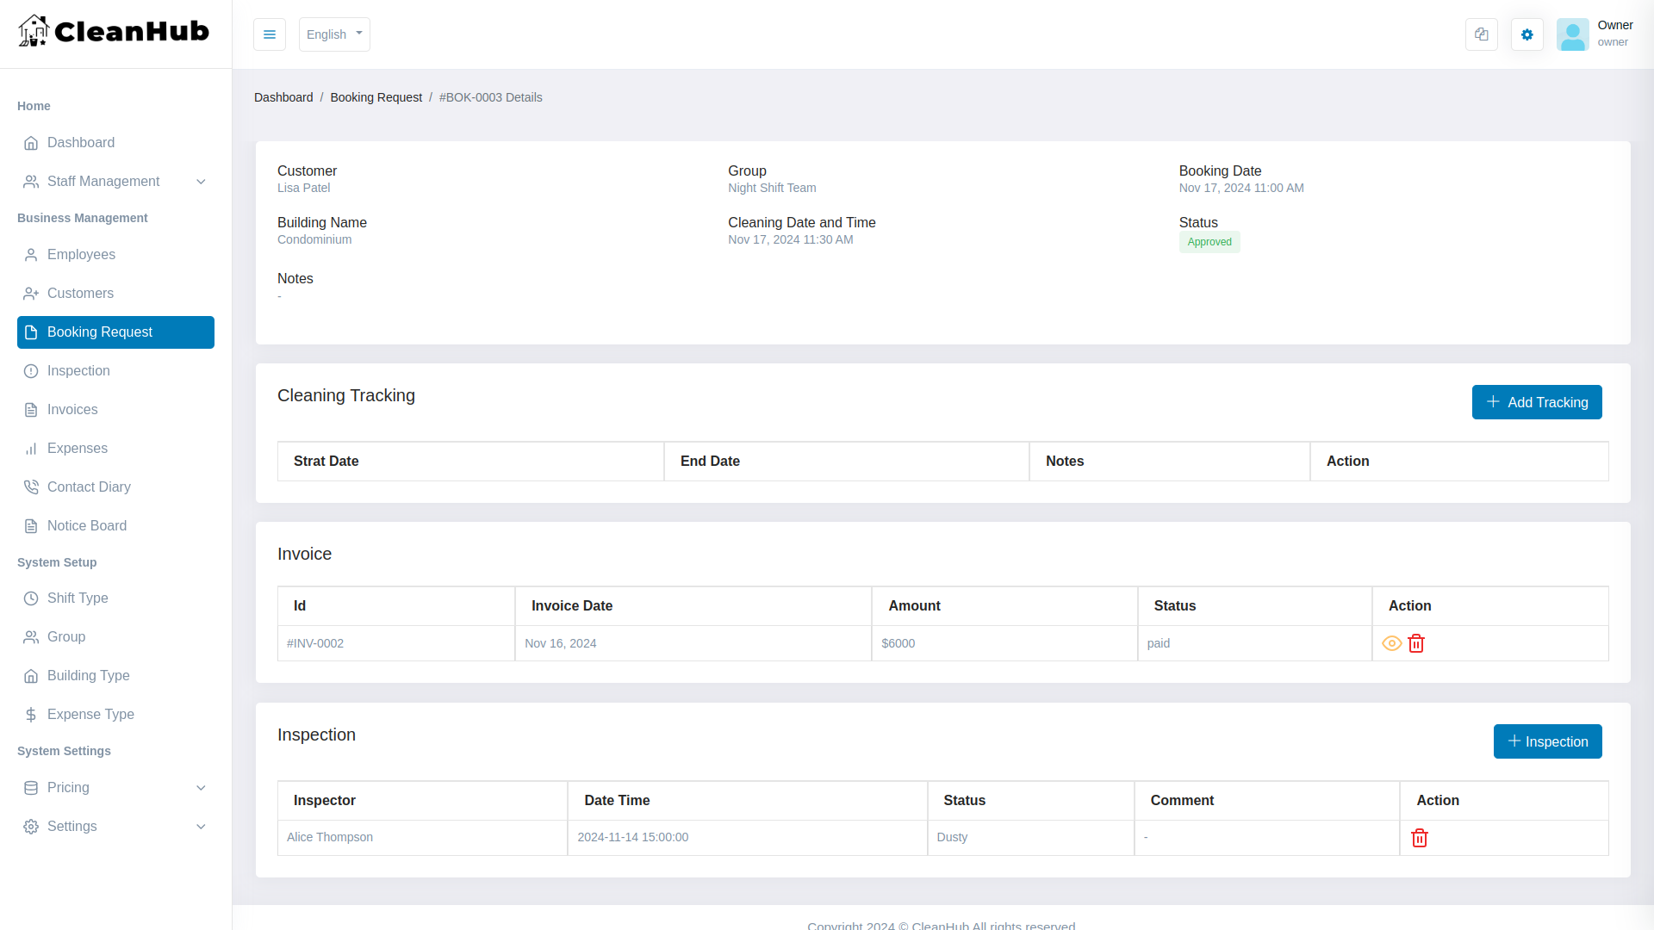Delete Alice Thompson's inspection record
Screen dimensions: 1654x930
[1419, 837]
